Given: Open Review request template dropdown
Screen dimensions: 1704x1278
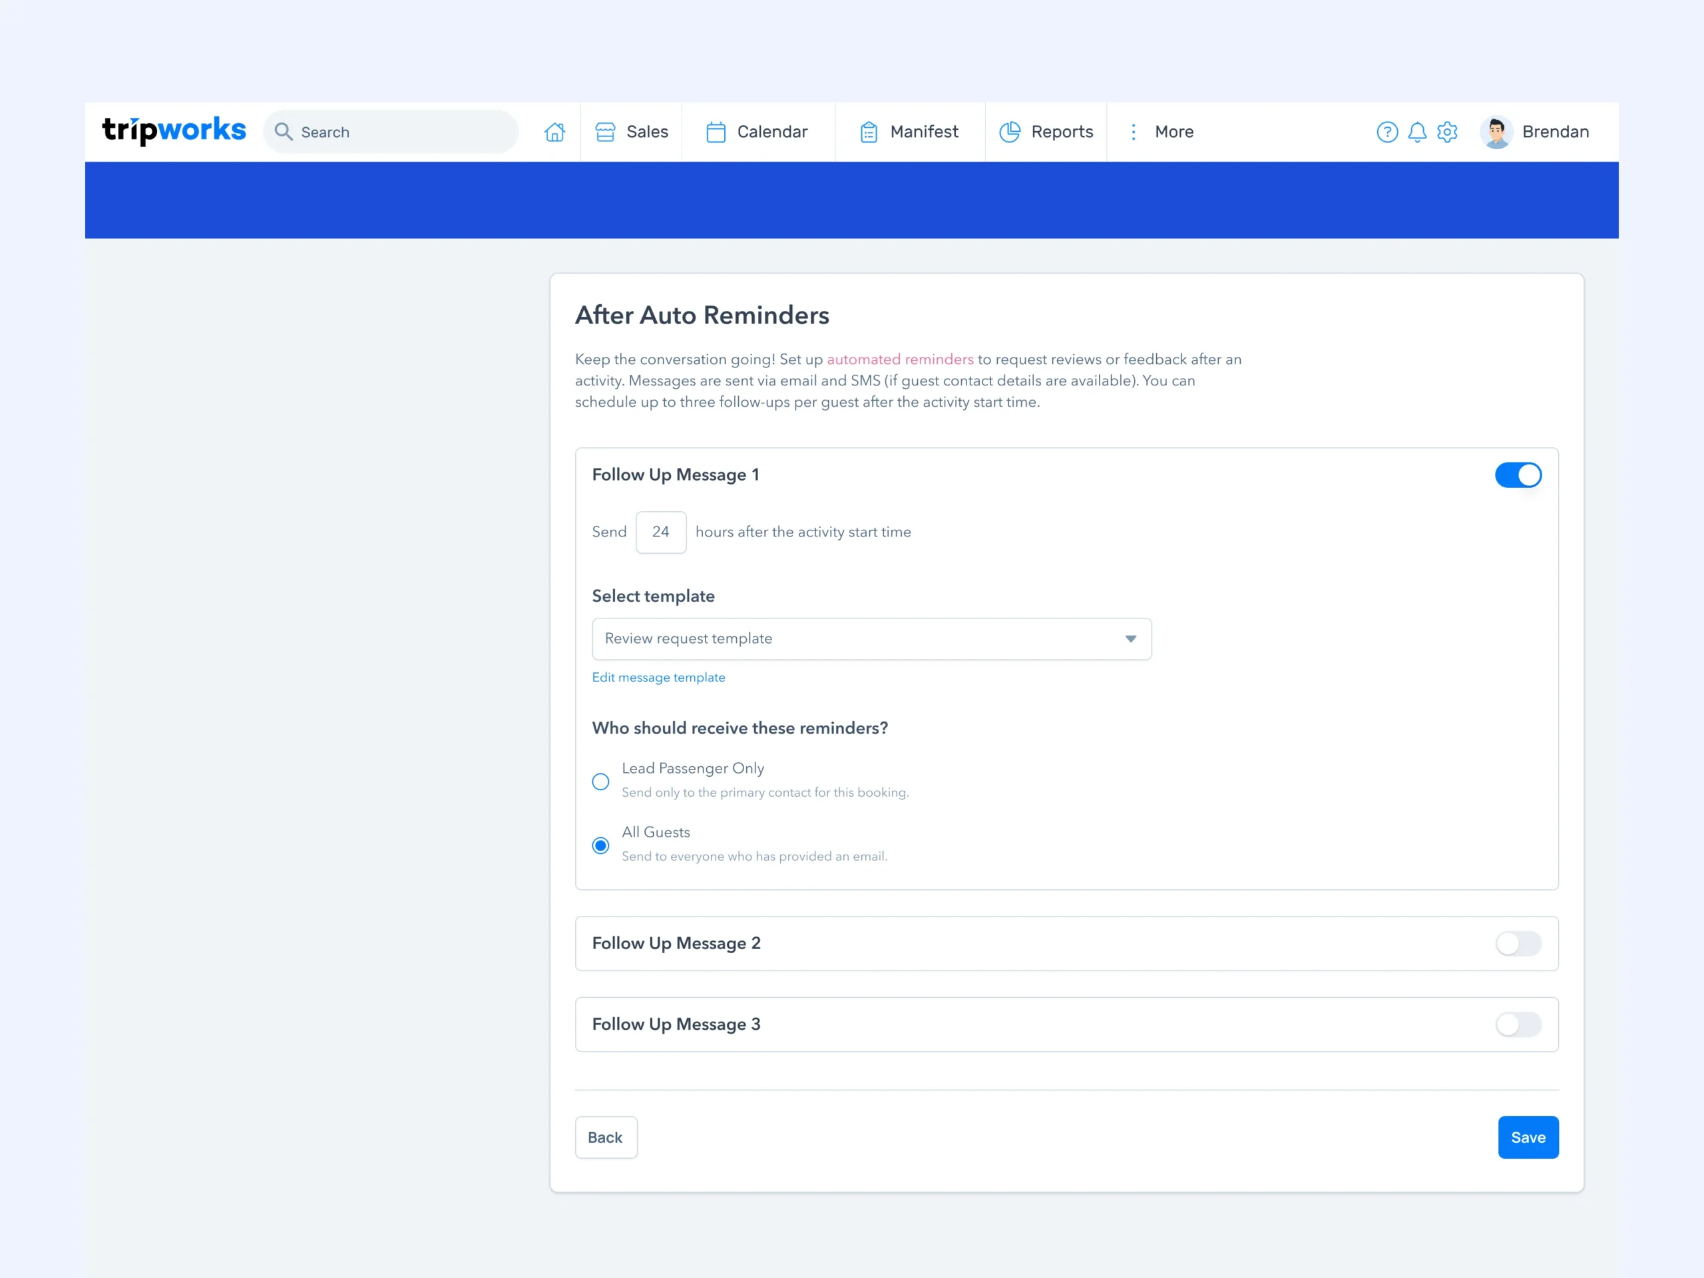Looking at the screenshot, I should [x=871, y=638].
